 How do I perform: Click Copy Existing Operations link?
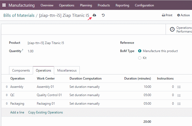pos(45,112)
